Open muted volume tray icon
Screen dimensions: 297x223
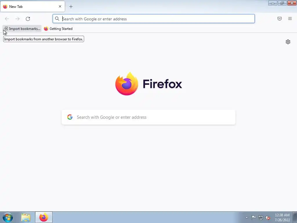point(268,217)
